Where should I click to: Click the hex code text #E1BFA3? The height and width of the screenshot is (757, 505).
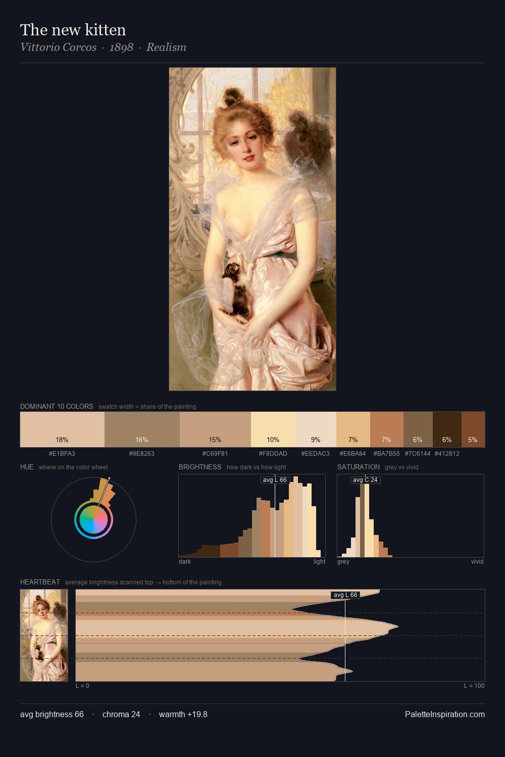point(62,454)
